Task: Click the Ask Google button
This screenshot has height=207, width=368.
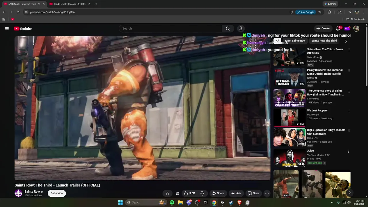Action: tap(305, 12)
